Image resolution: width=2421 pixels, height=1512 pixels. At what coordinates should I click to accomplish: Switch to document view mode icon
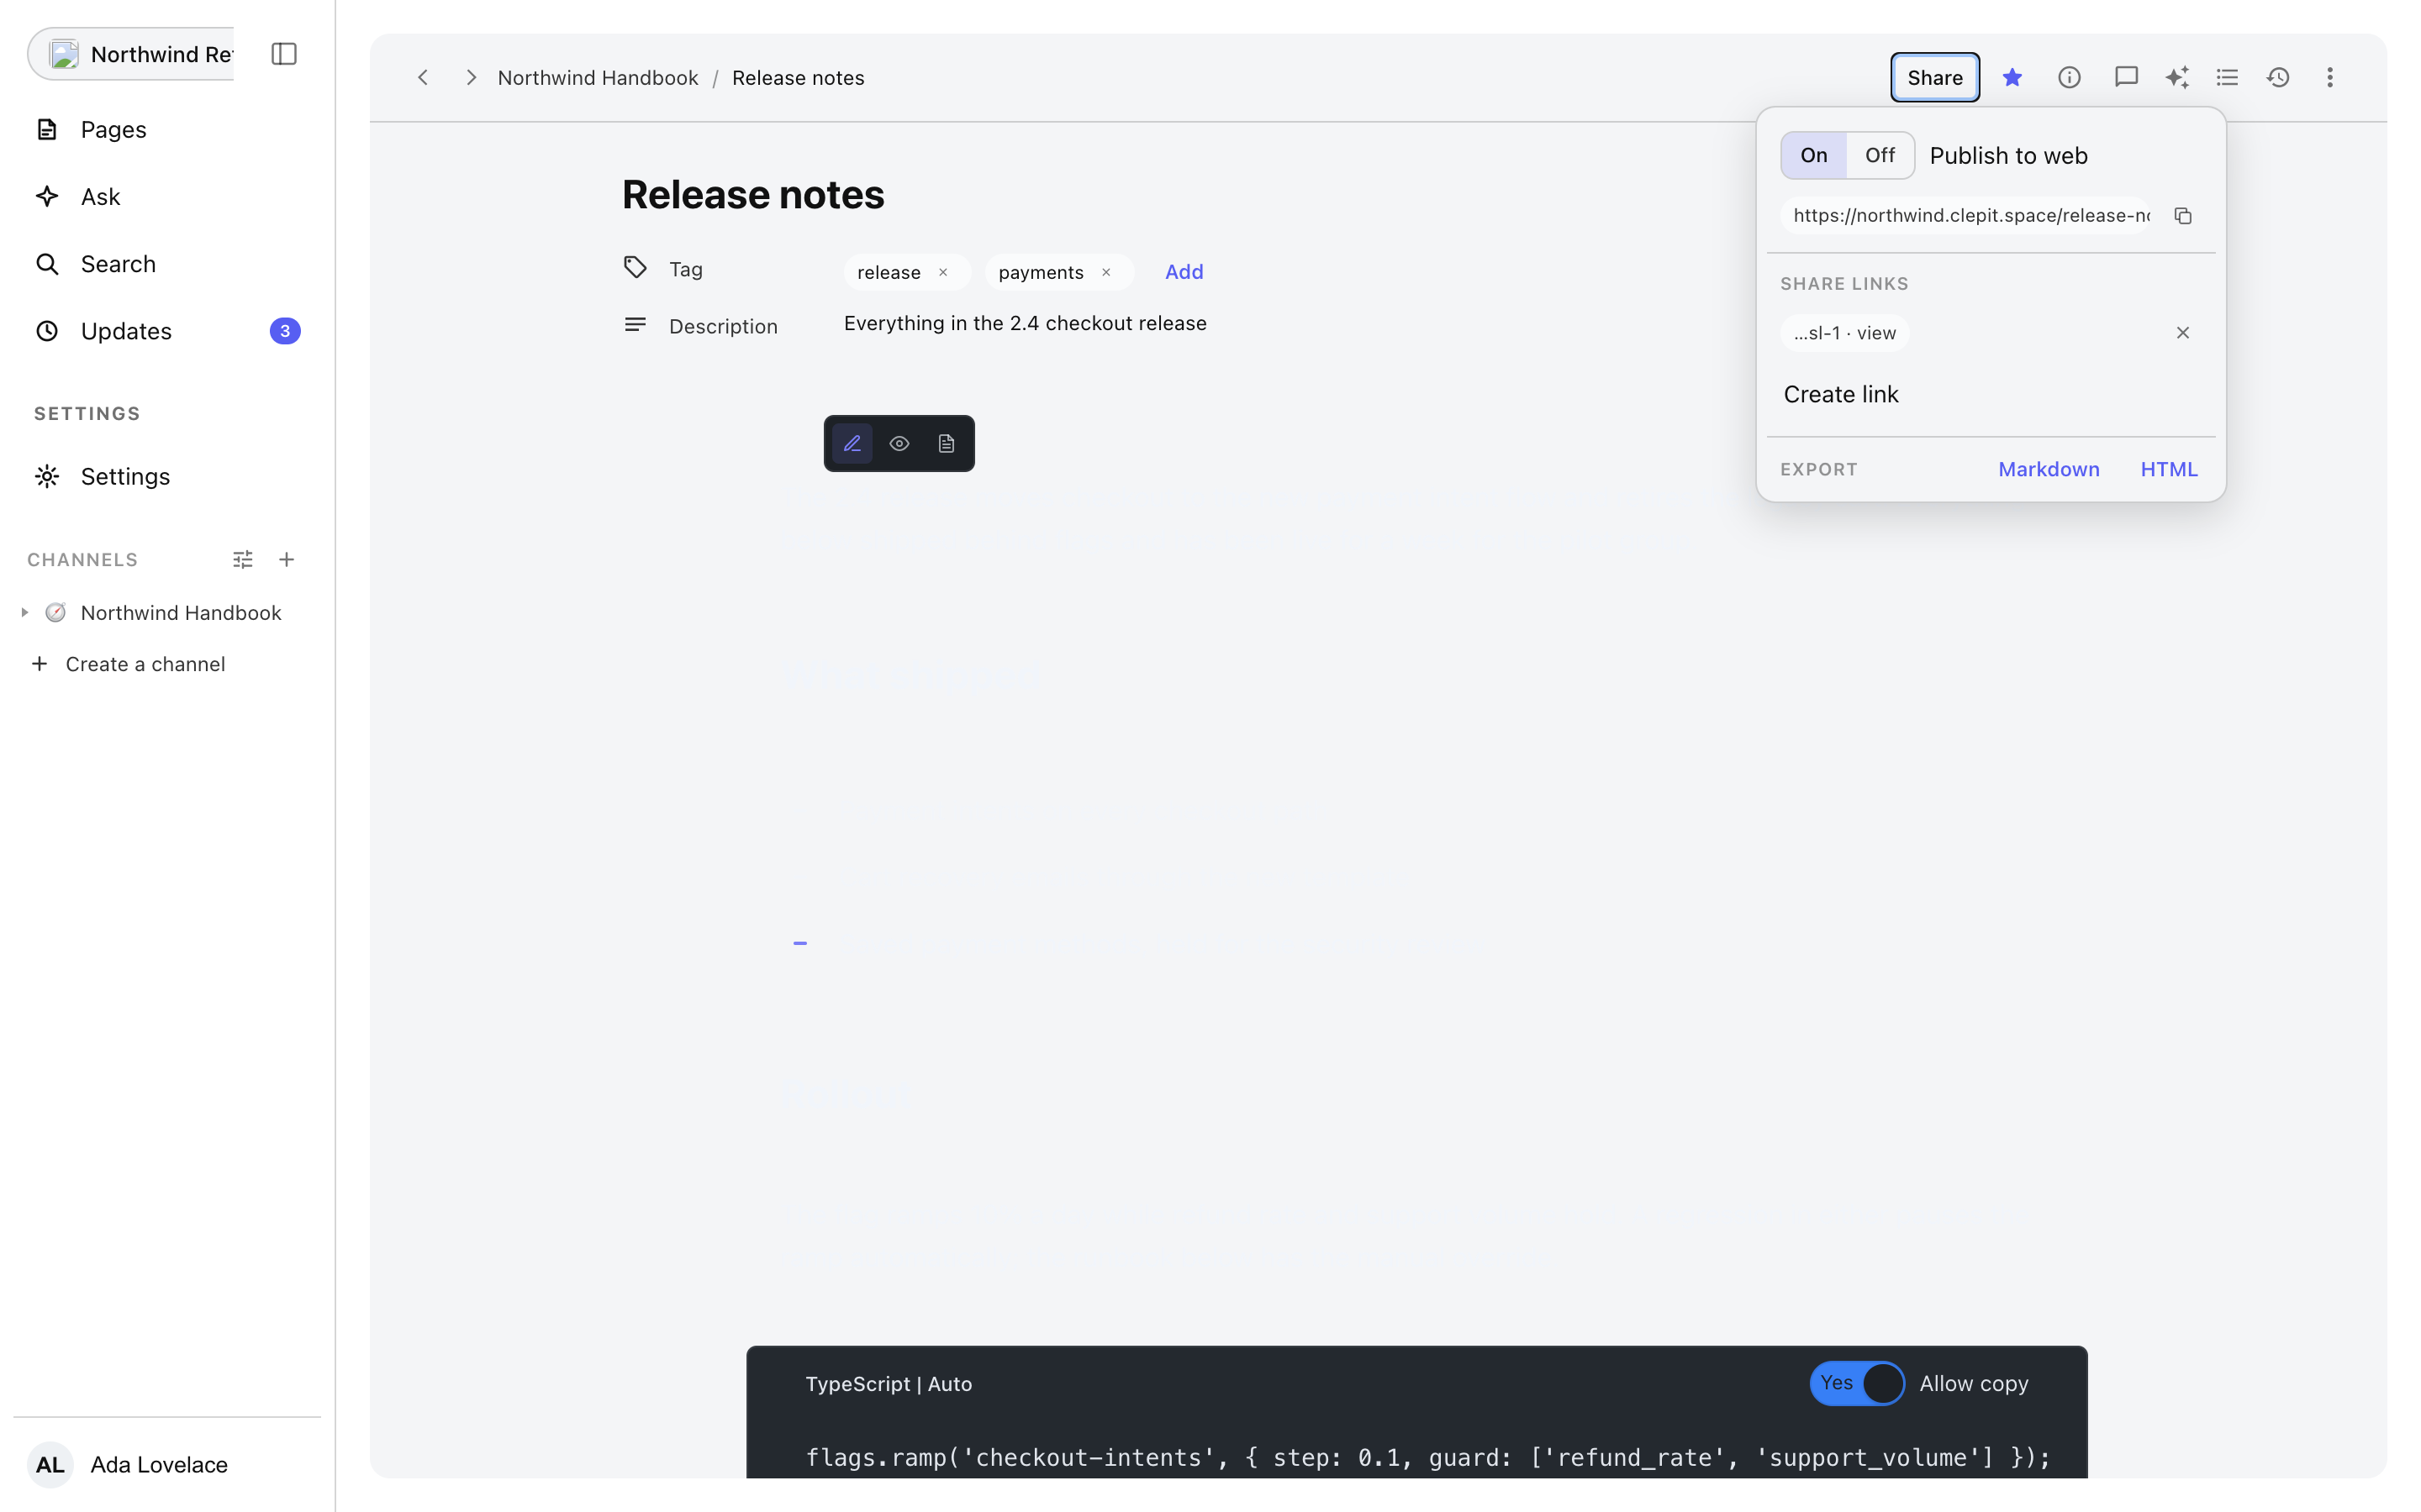point(947,443)
